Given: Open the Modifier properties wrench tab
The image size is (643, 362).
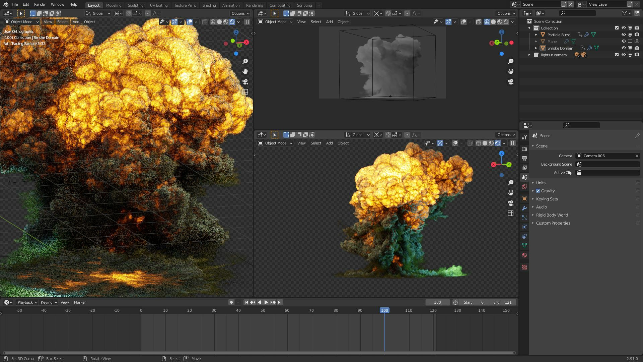Looking at the screenshot, I should (524, 208).
